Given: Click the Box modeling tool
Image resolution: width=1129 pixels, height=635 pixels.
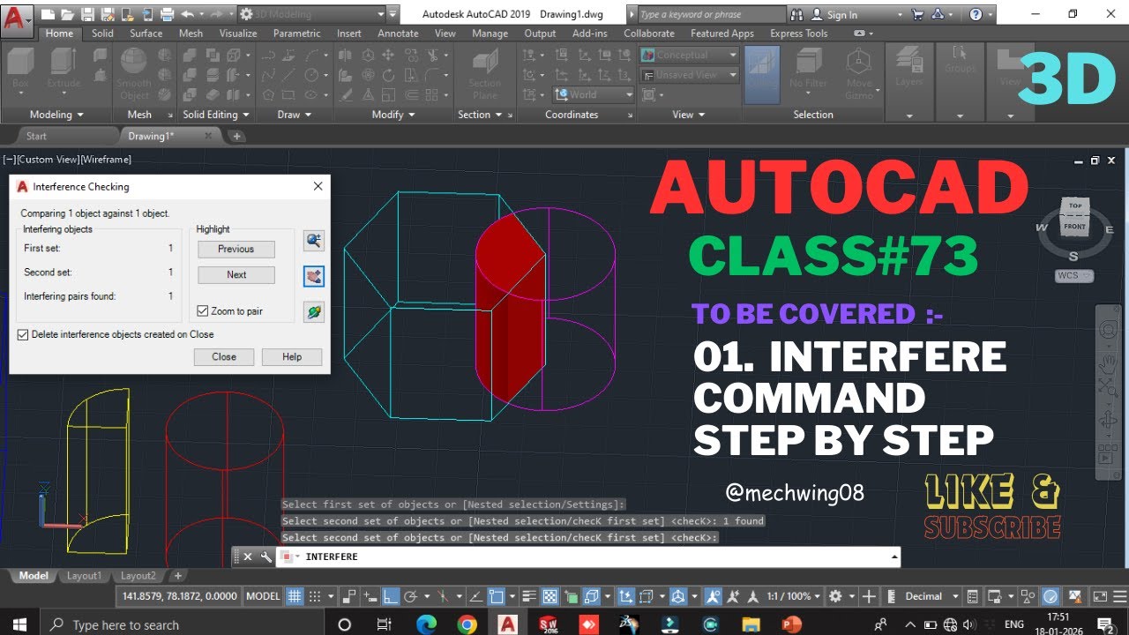Looking at the screenshot, I should pos(20,69).
